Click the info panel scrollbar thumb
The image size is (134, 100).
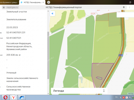(x=48, y=55)
